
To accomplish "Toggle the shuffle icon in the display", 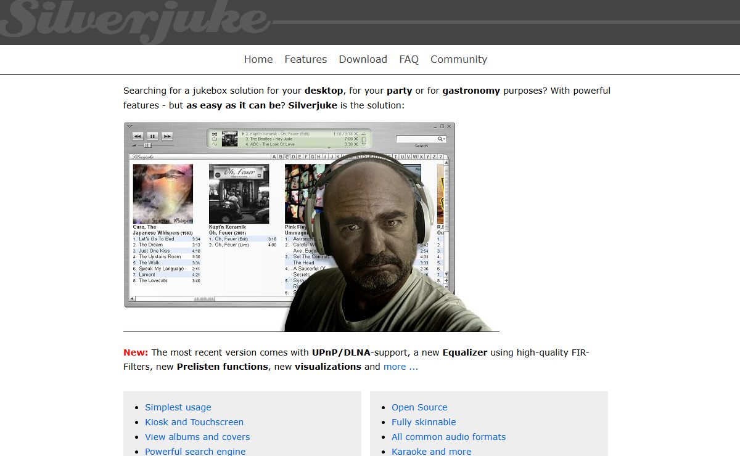I will click(x=215, y=134).
